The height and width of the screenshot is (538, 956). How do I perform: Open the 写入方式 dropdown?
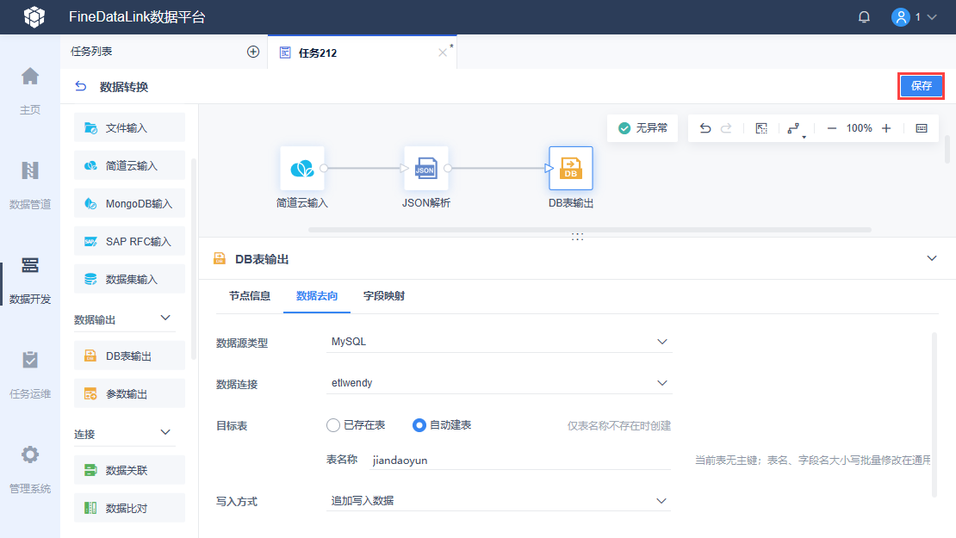tap(499, 501)
